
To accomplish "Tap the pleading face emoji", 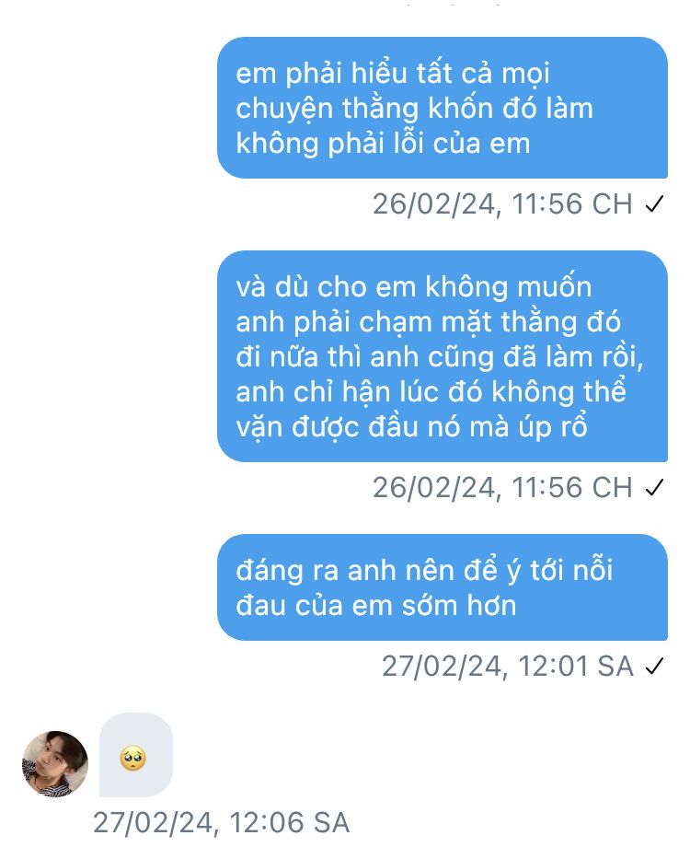I will (x=132, y=758).
